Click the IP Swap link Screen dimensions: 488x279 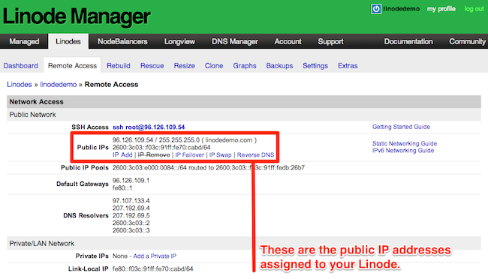(x=220, y=155)
